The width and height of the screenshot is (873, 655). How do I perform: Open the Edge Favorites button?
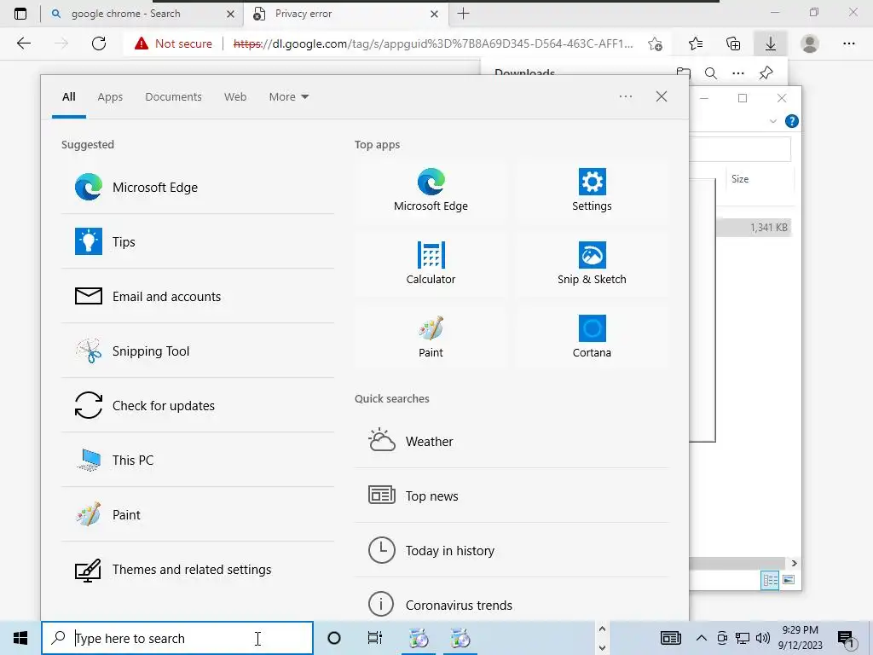[696, 43]
